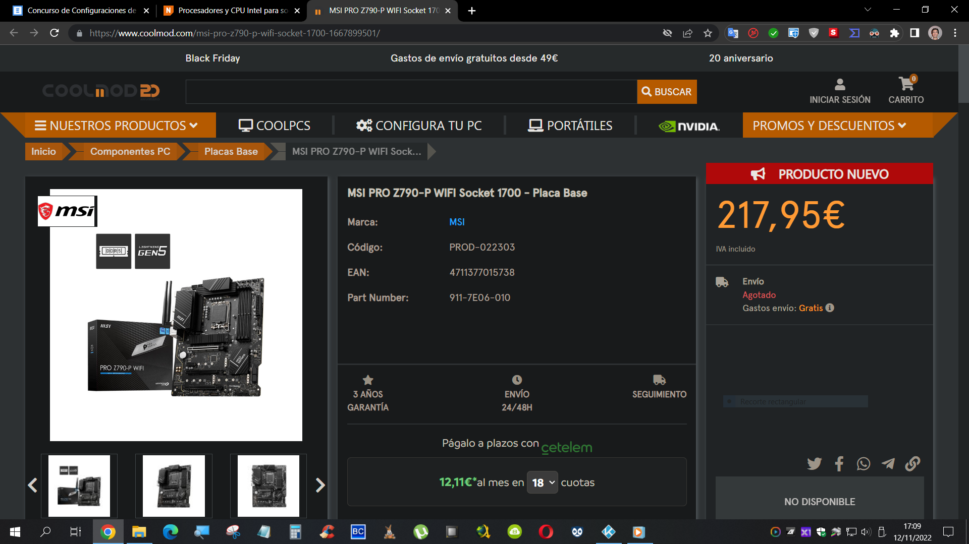Share via WhatsApp icon

[864, 463]
